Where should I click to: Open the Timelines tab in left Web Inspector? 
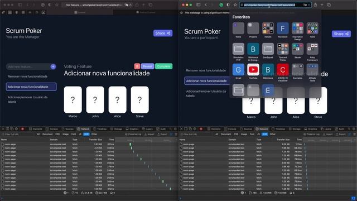tap(100, 129)
